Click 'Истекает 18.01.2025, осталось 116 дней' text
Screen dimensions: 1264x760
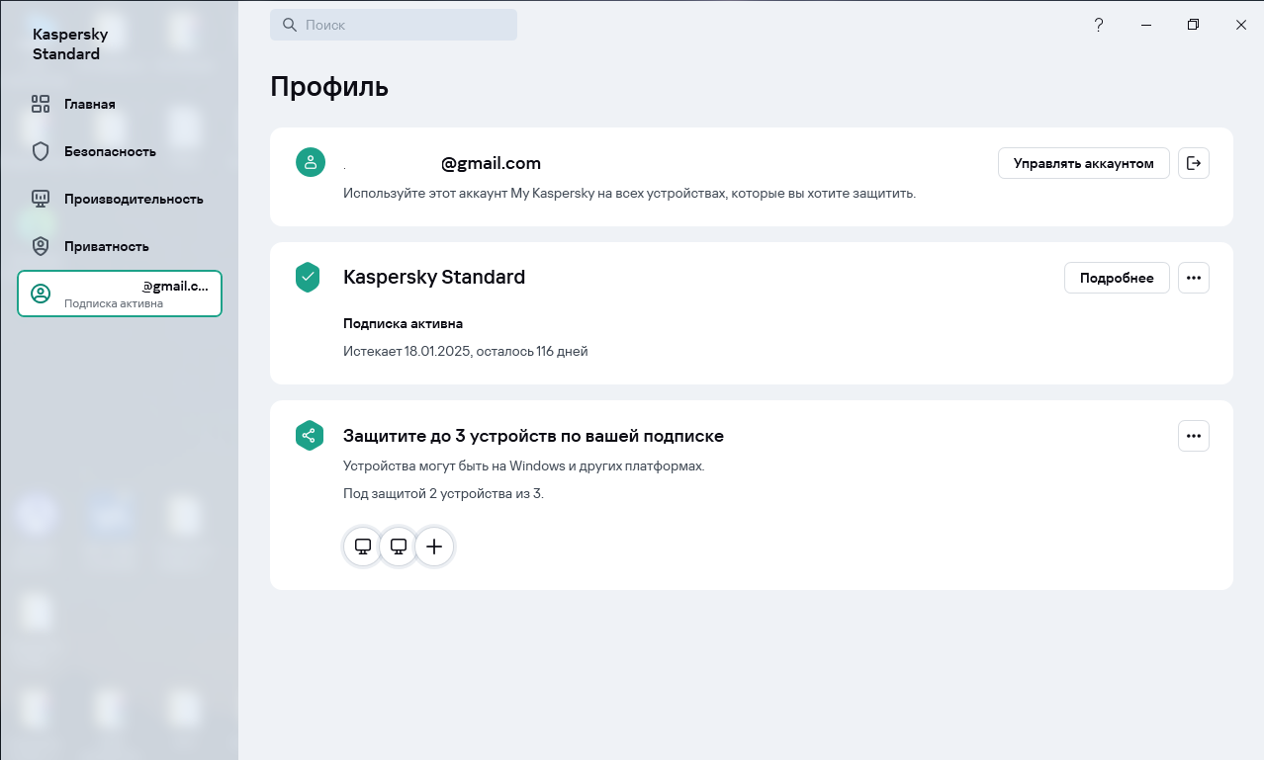click(465, 351)
